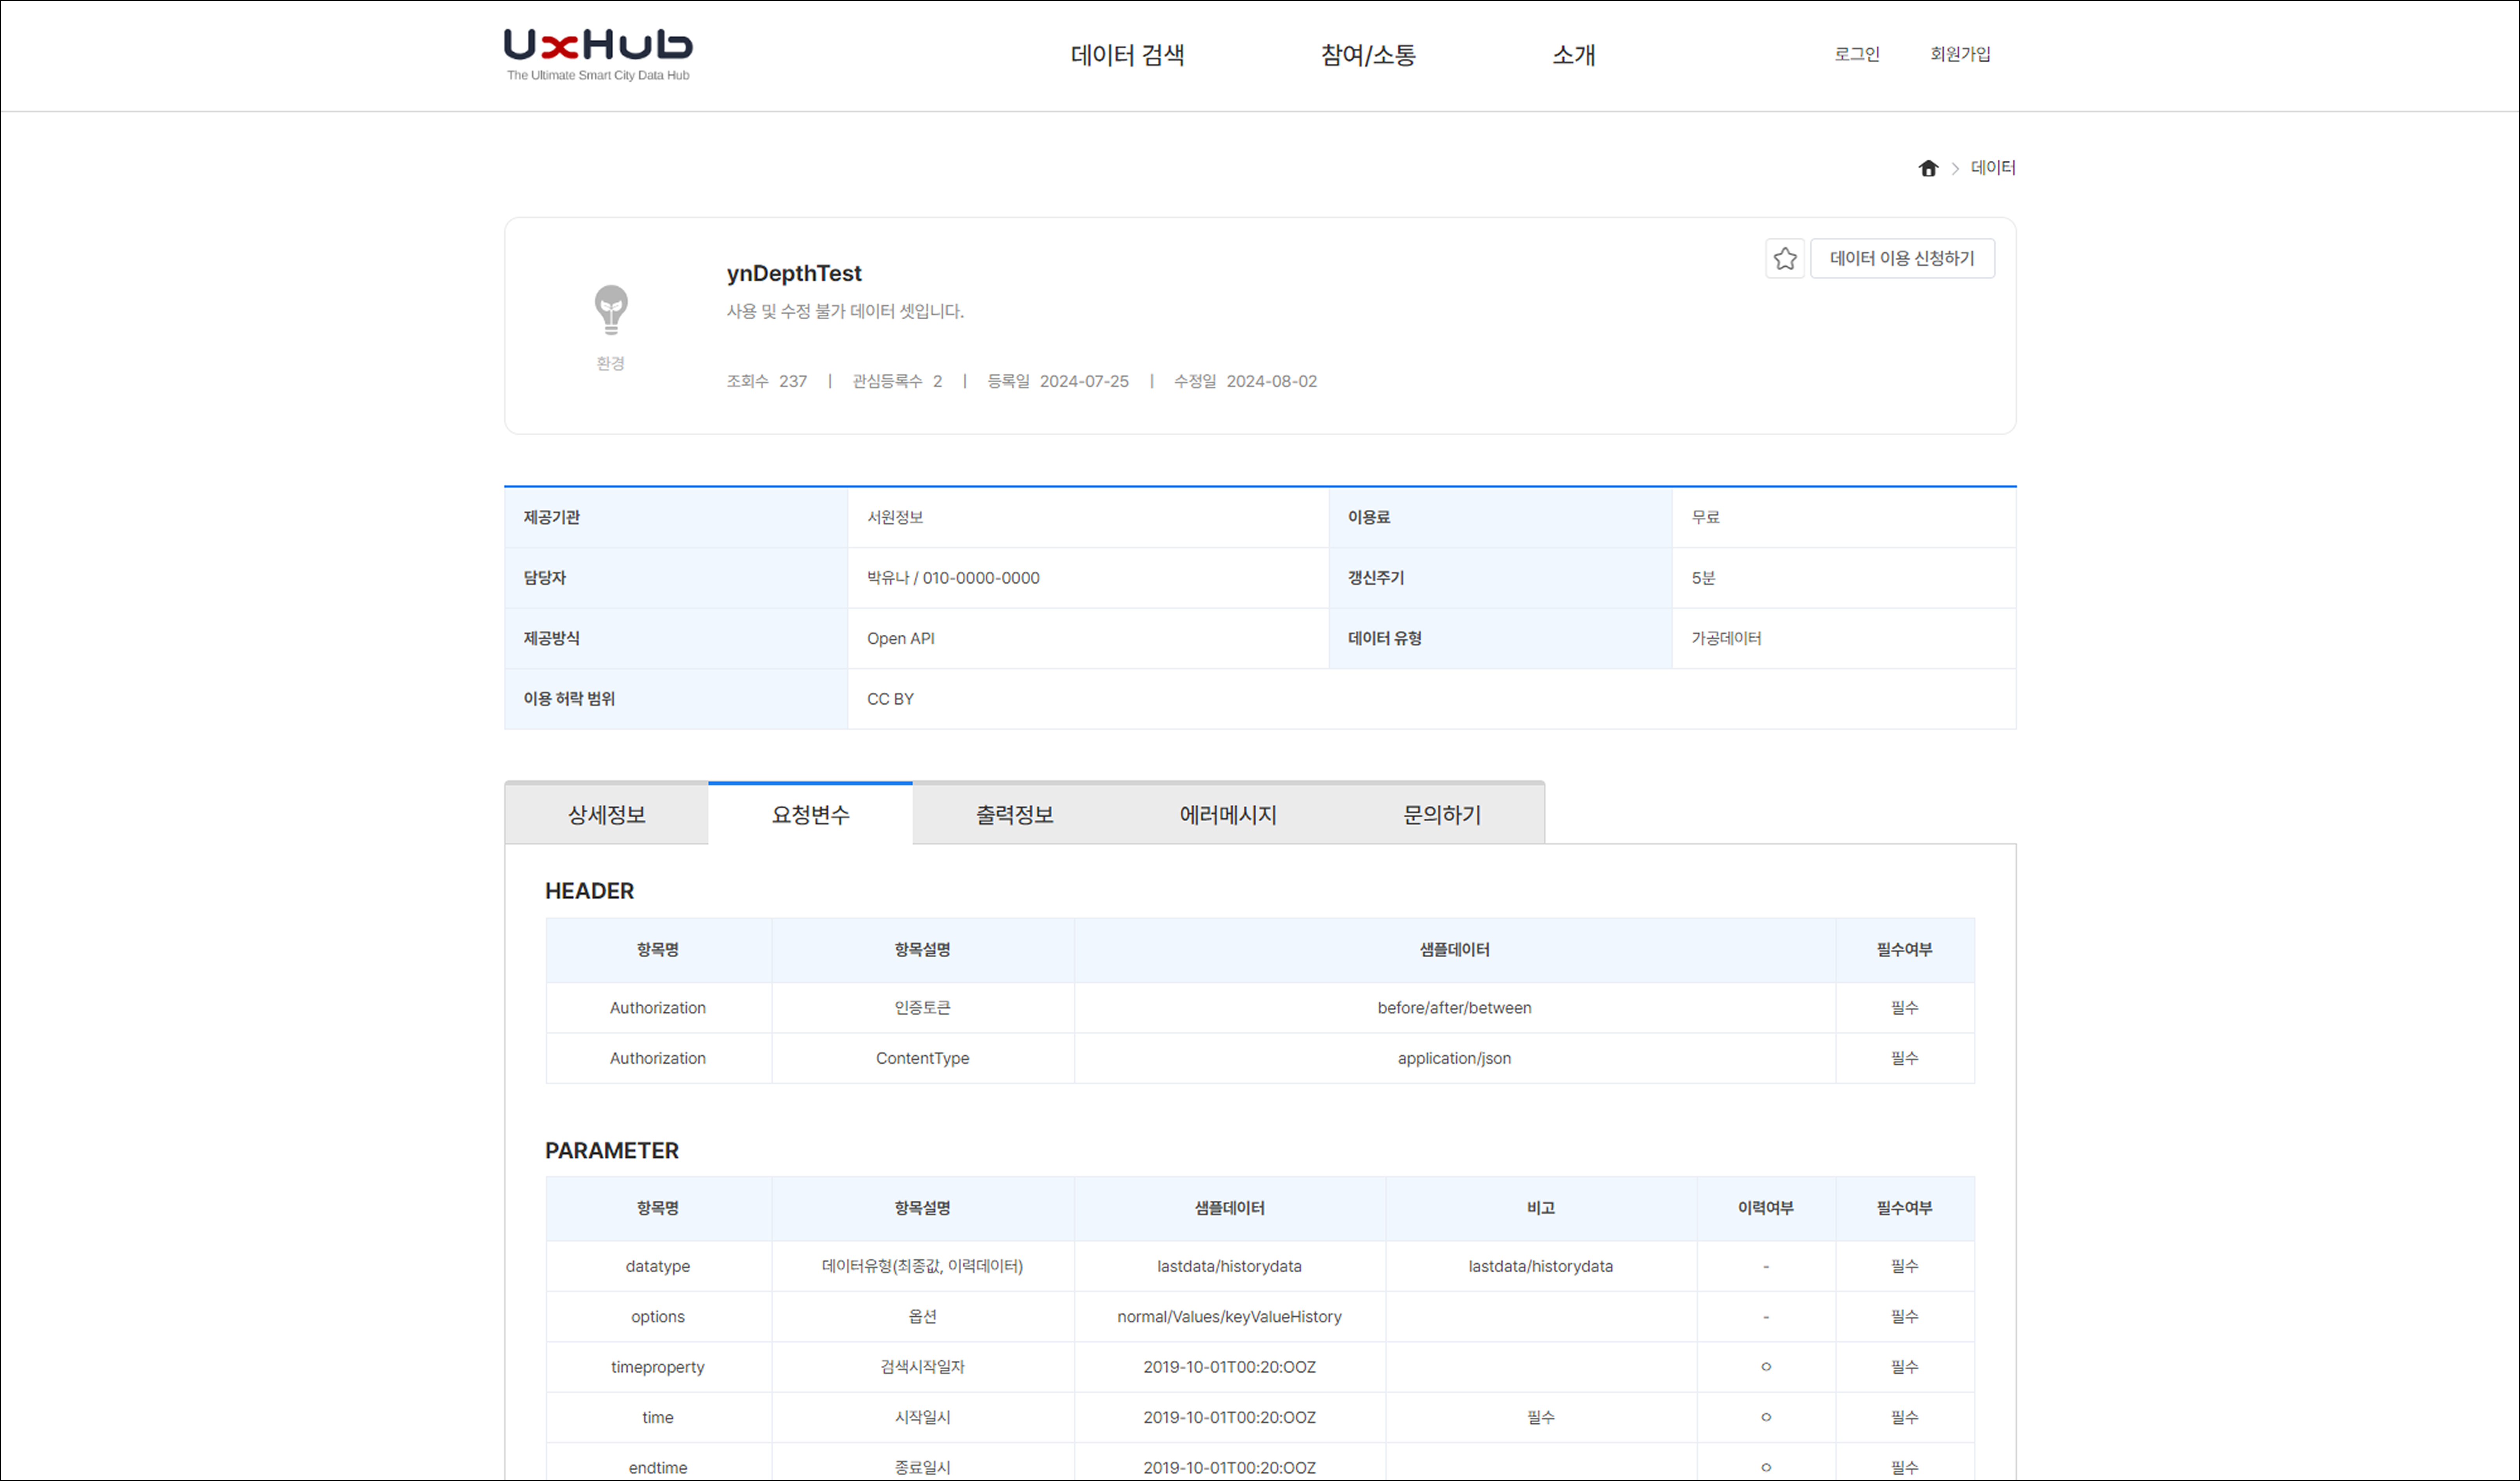The image size is (2520, 1481).
Task: Click the 무료 fee cell
Action: point(1843,518)
